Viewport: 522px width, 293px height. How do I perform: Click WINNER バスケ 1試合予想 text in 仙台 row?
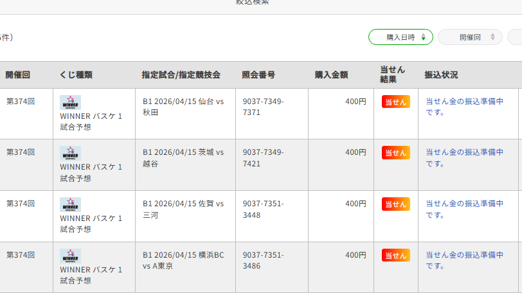(91, 121)
